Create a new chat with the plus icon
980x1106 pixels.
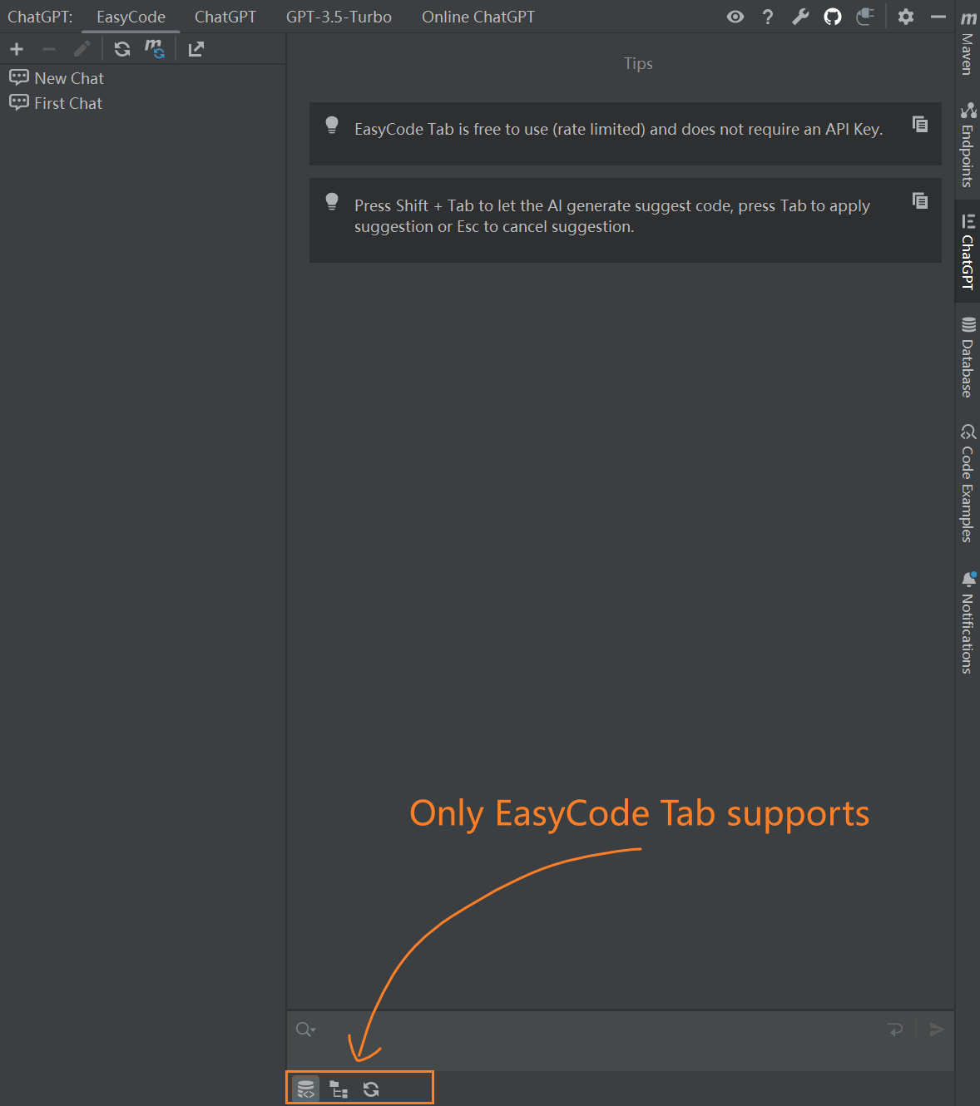(17, 49)
